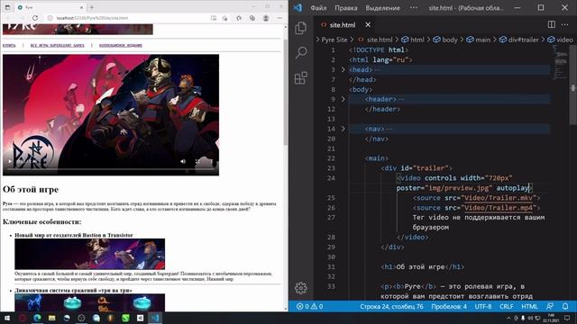Expand the folded head tag
The image size is (577, 324).
coord(343,69)
